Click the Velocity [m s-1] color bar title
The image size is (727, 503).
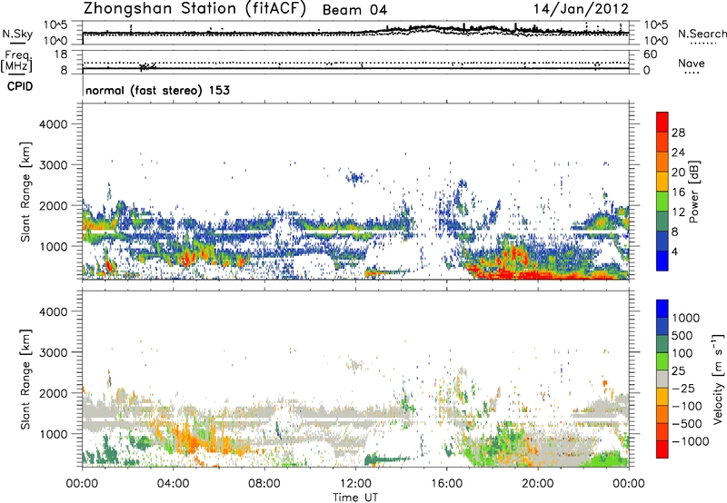pos(718,379)
